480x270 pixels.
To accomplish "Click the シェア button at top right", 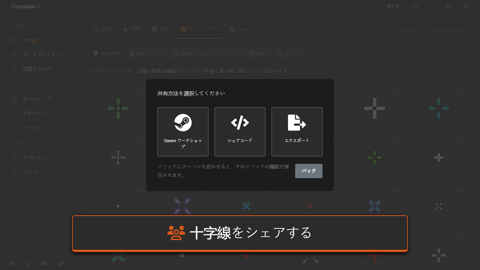I will (x=408, y=31).
